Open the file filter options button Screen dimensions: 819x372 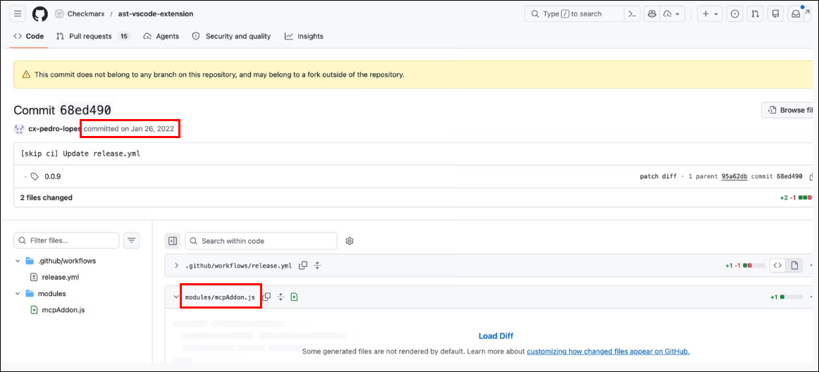coord(132,240)
